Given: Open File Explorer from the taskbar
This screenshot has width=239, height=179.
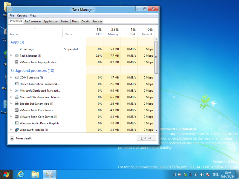Looking at the screenshot, I should [x=35, y=175].
